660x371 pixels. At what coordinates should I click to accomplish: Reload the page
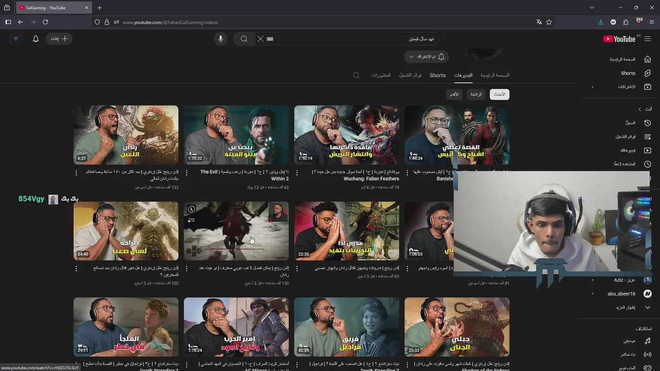pyautogui.click(x=45, y=22)
